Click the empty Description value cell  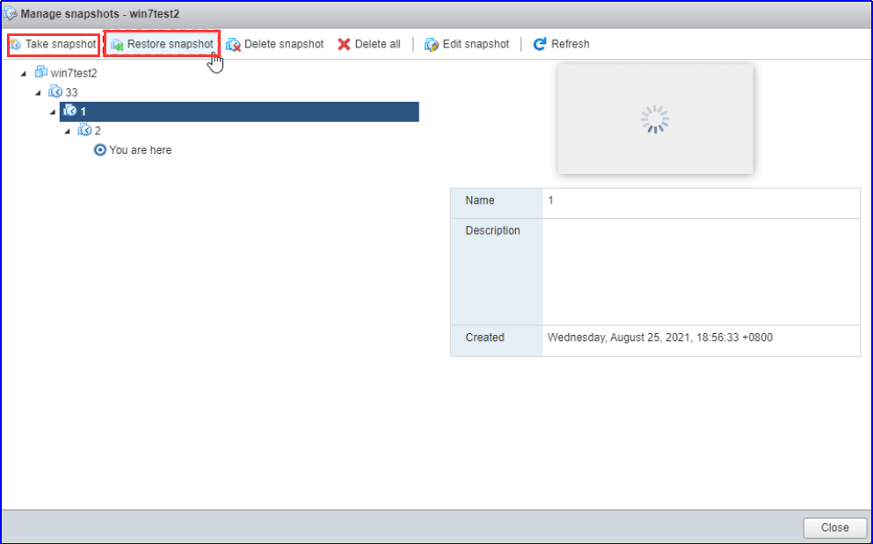tap(701, 272)
